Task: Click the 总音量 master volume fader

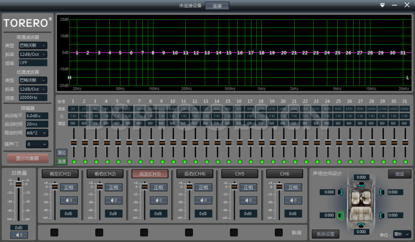Action: (x=19, y=184)
